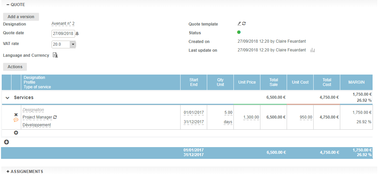Viewport: 381px width, 178px height.
Task: Open the last update history chart icon
Action: pyautogui.click(x=312, y=50)
